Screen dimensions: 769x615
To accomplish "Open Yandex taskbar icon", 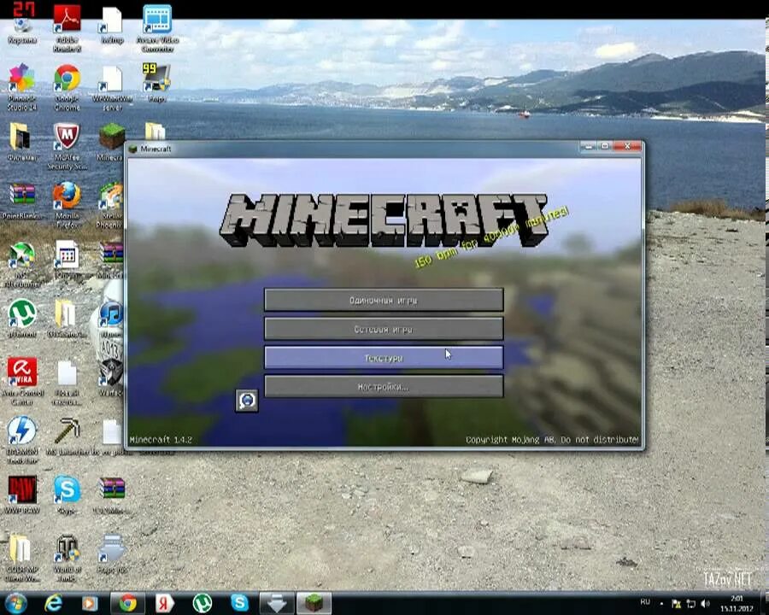I will coord(165,603).
